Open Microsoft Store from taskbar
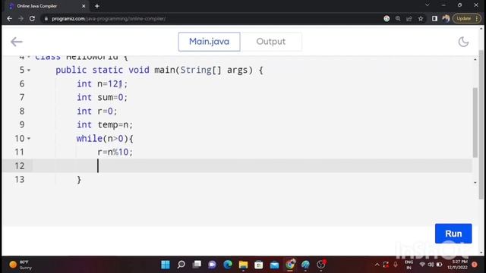Viewport: 486px width, 273px height. pos(259,265)
